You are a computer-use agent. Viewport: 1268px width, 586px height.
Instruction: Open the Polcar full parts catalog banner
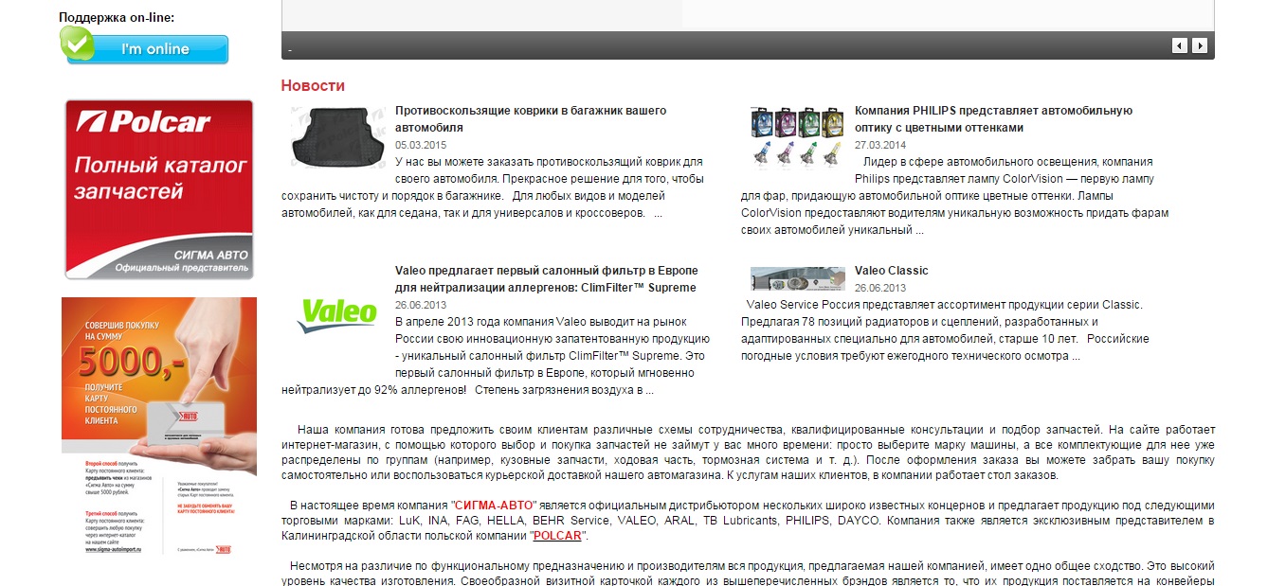point(159,189)
